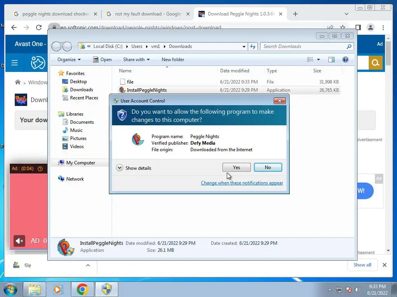Open Music library in the sidebar
Viewport: 397px width, 297px height.
[x=76, y=130]
